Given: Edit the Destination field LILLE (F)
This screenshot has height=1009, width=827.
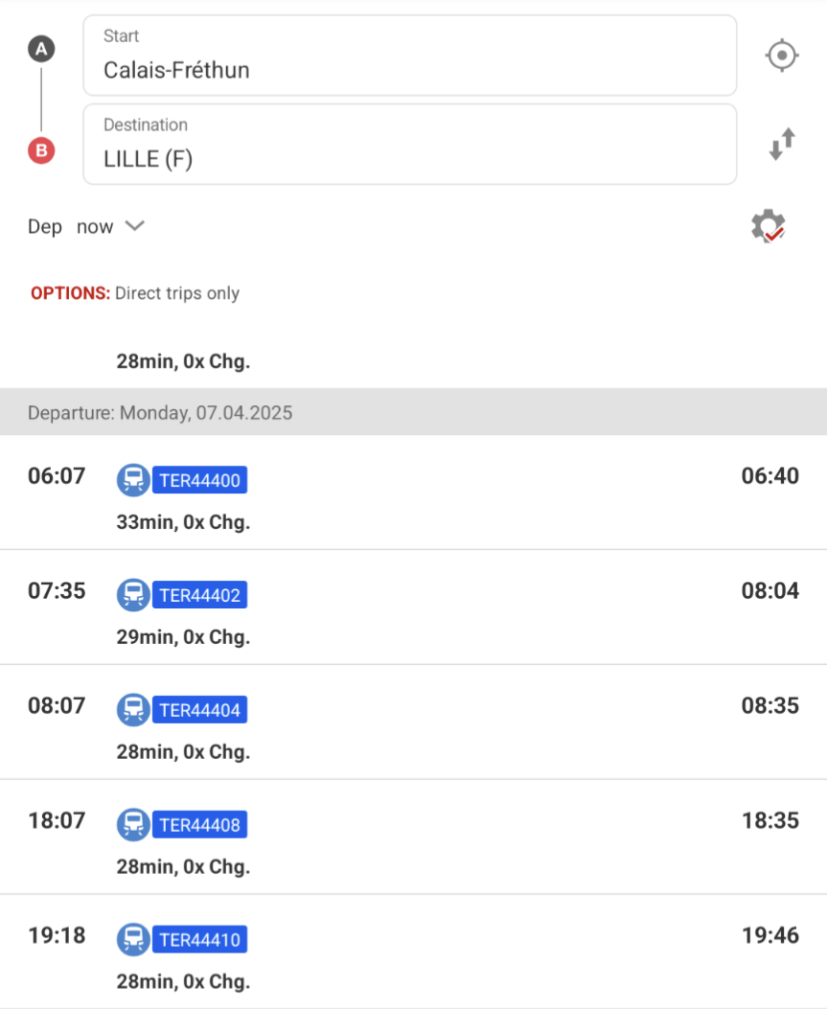Looking at the screenshot, I should [410, 144].
